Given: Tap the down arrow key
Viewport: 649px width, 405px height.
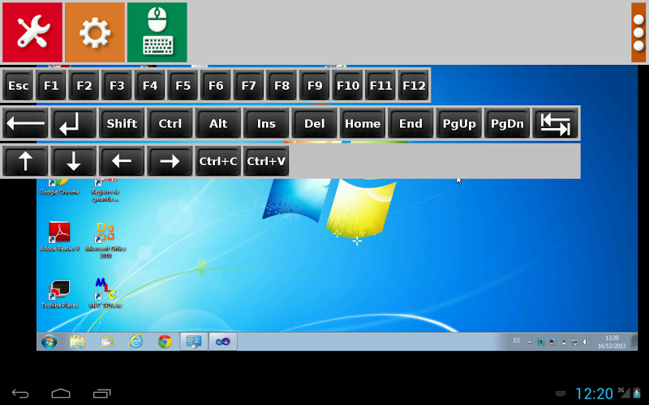Looking at the screenshot, I should coord(74,160).
